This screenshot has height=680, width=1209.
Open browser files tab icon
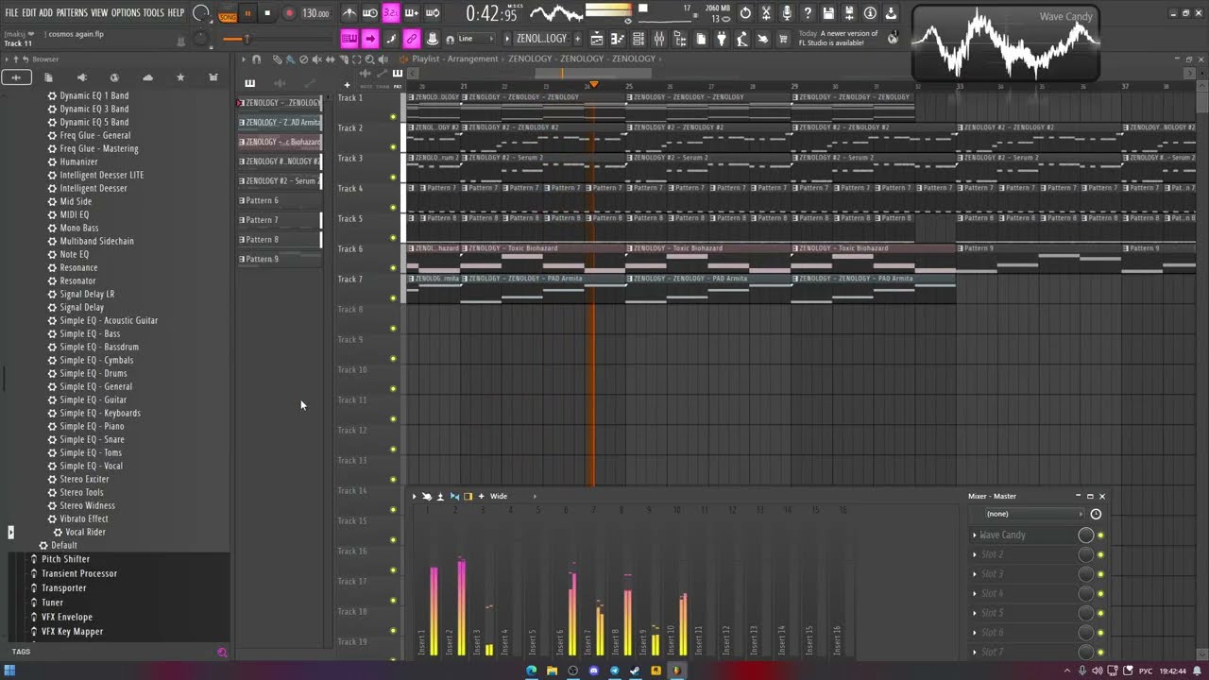coord(48,77)
